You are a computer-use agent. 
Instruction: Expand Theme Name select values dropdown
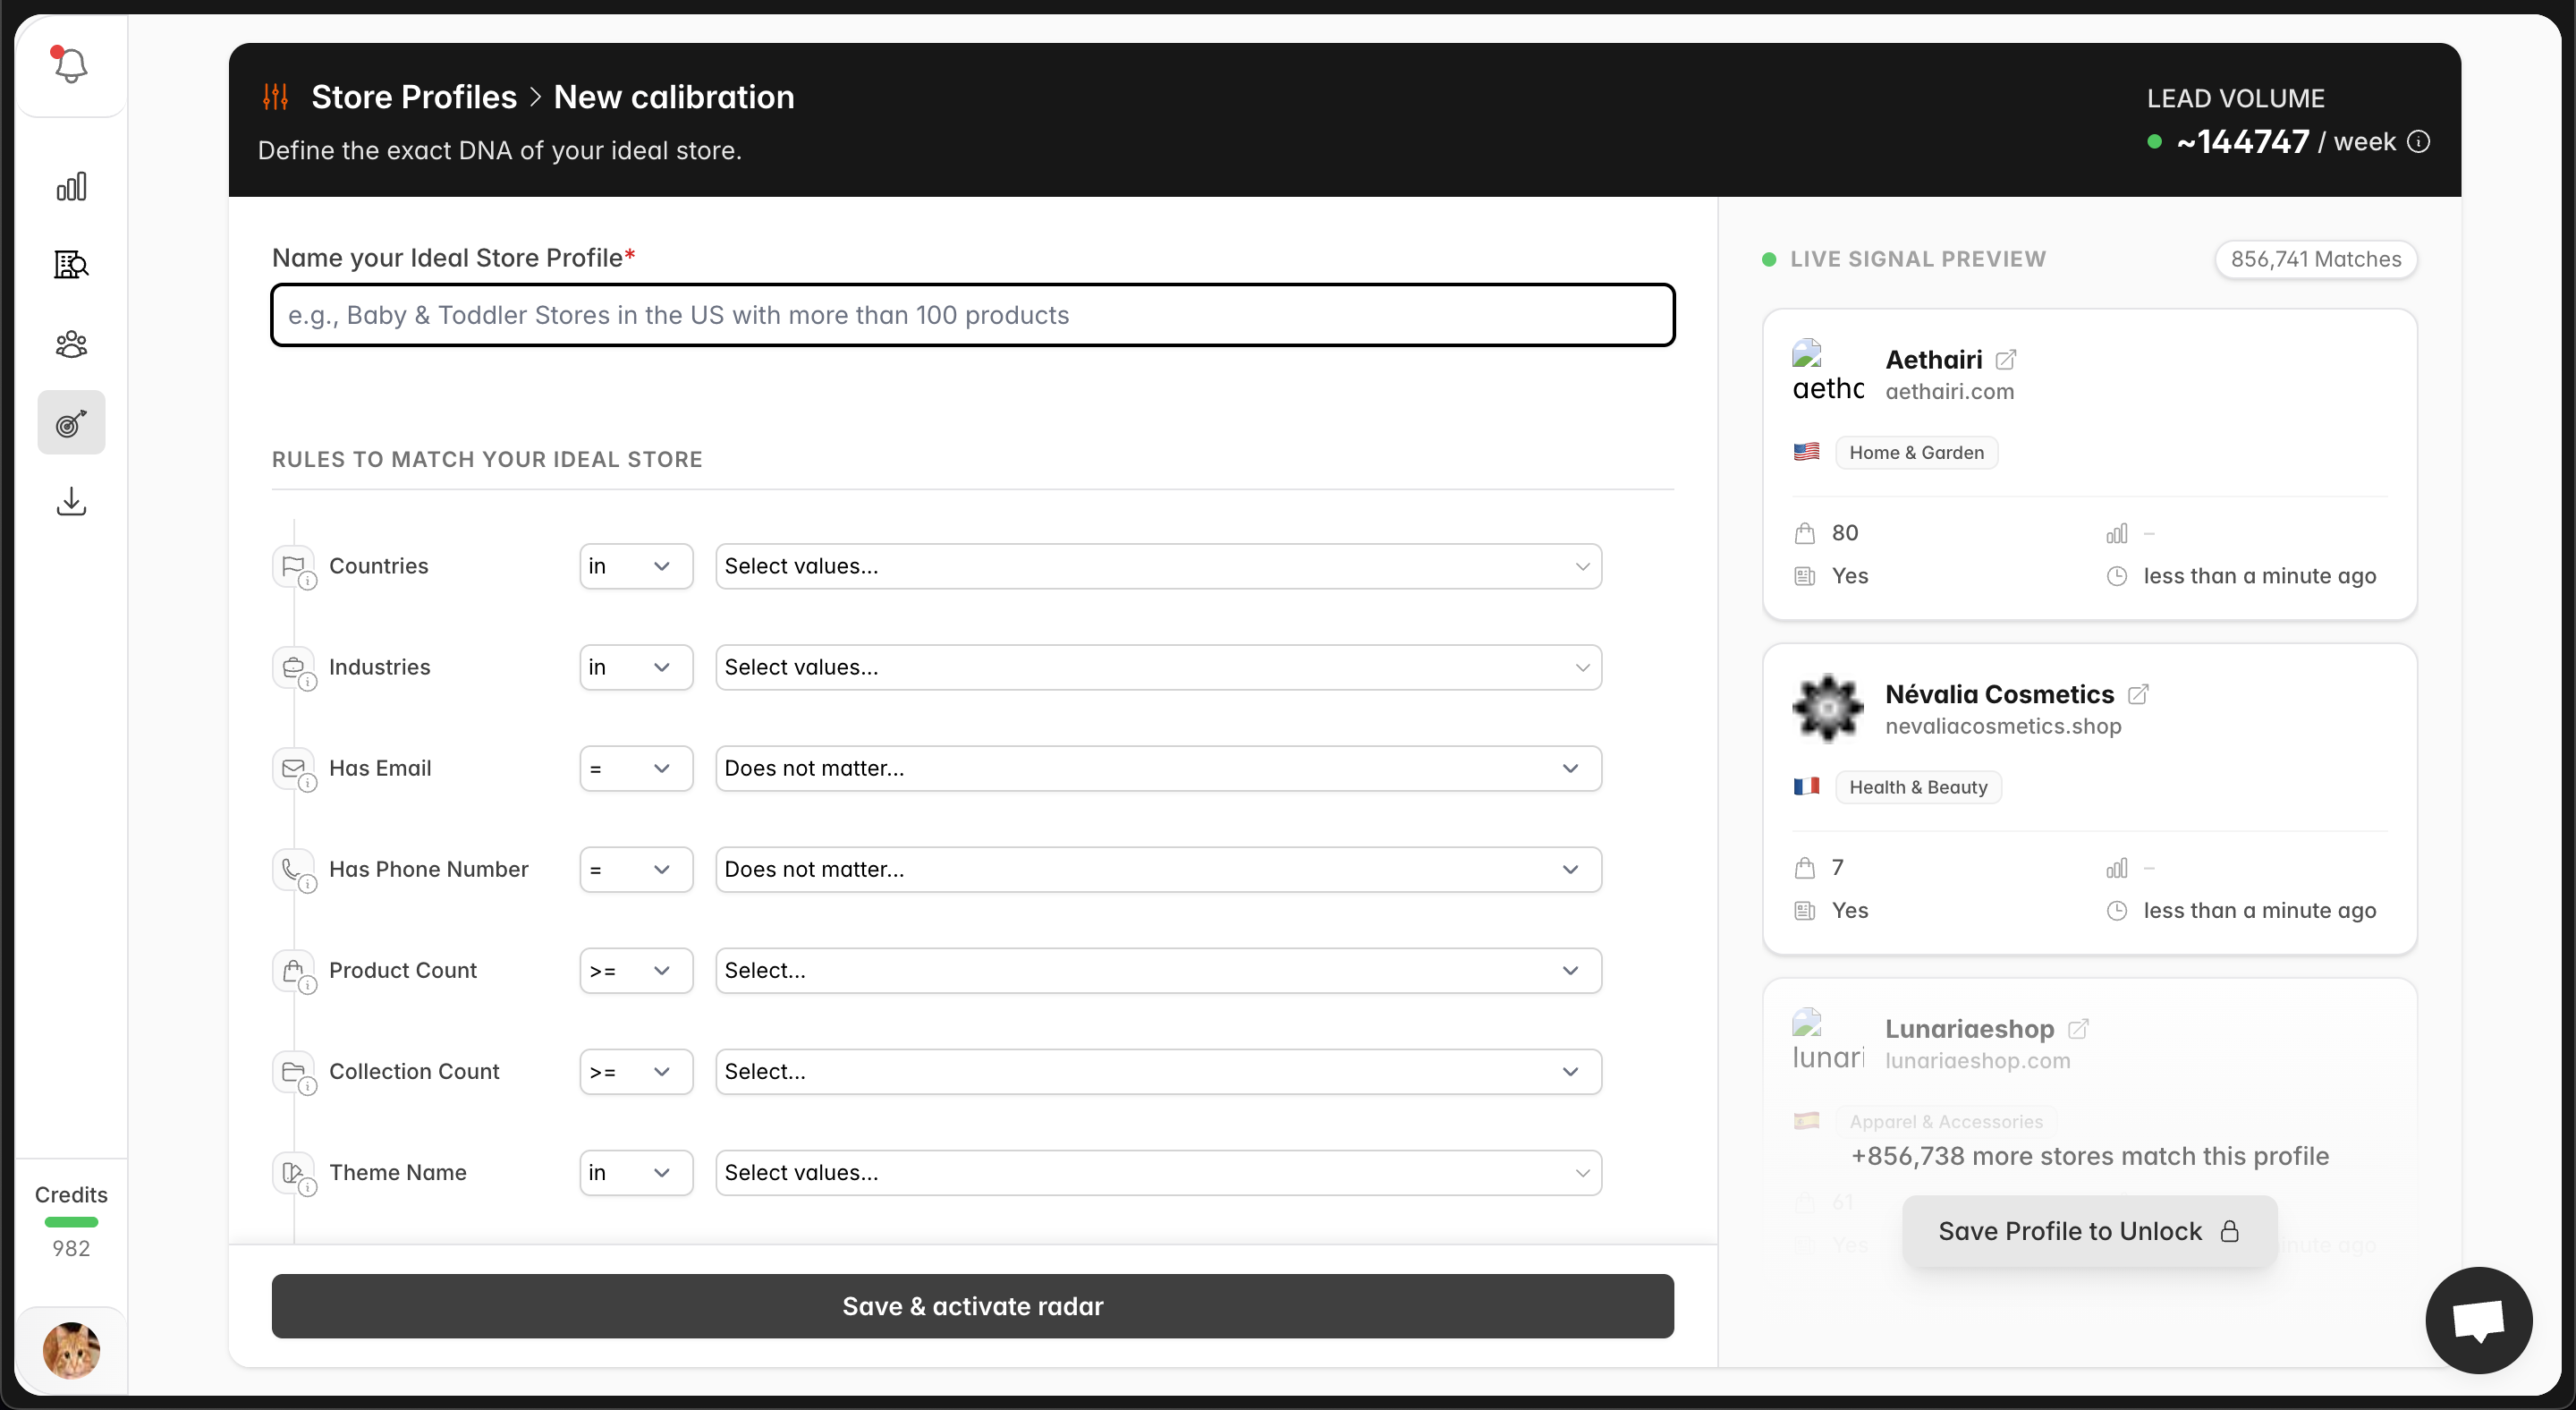[1157, 1172]
